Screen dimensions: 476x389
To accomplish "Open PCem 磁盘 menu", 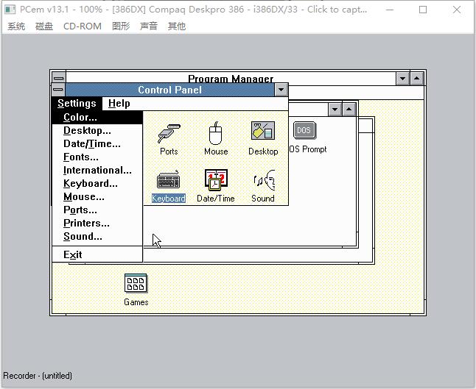I will pyautogui.click(x=44, y=26).
